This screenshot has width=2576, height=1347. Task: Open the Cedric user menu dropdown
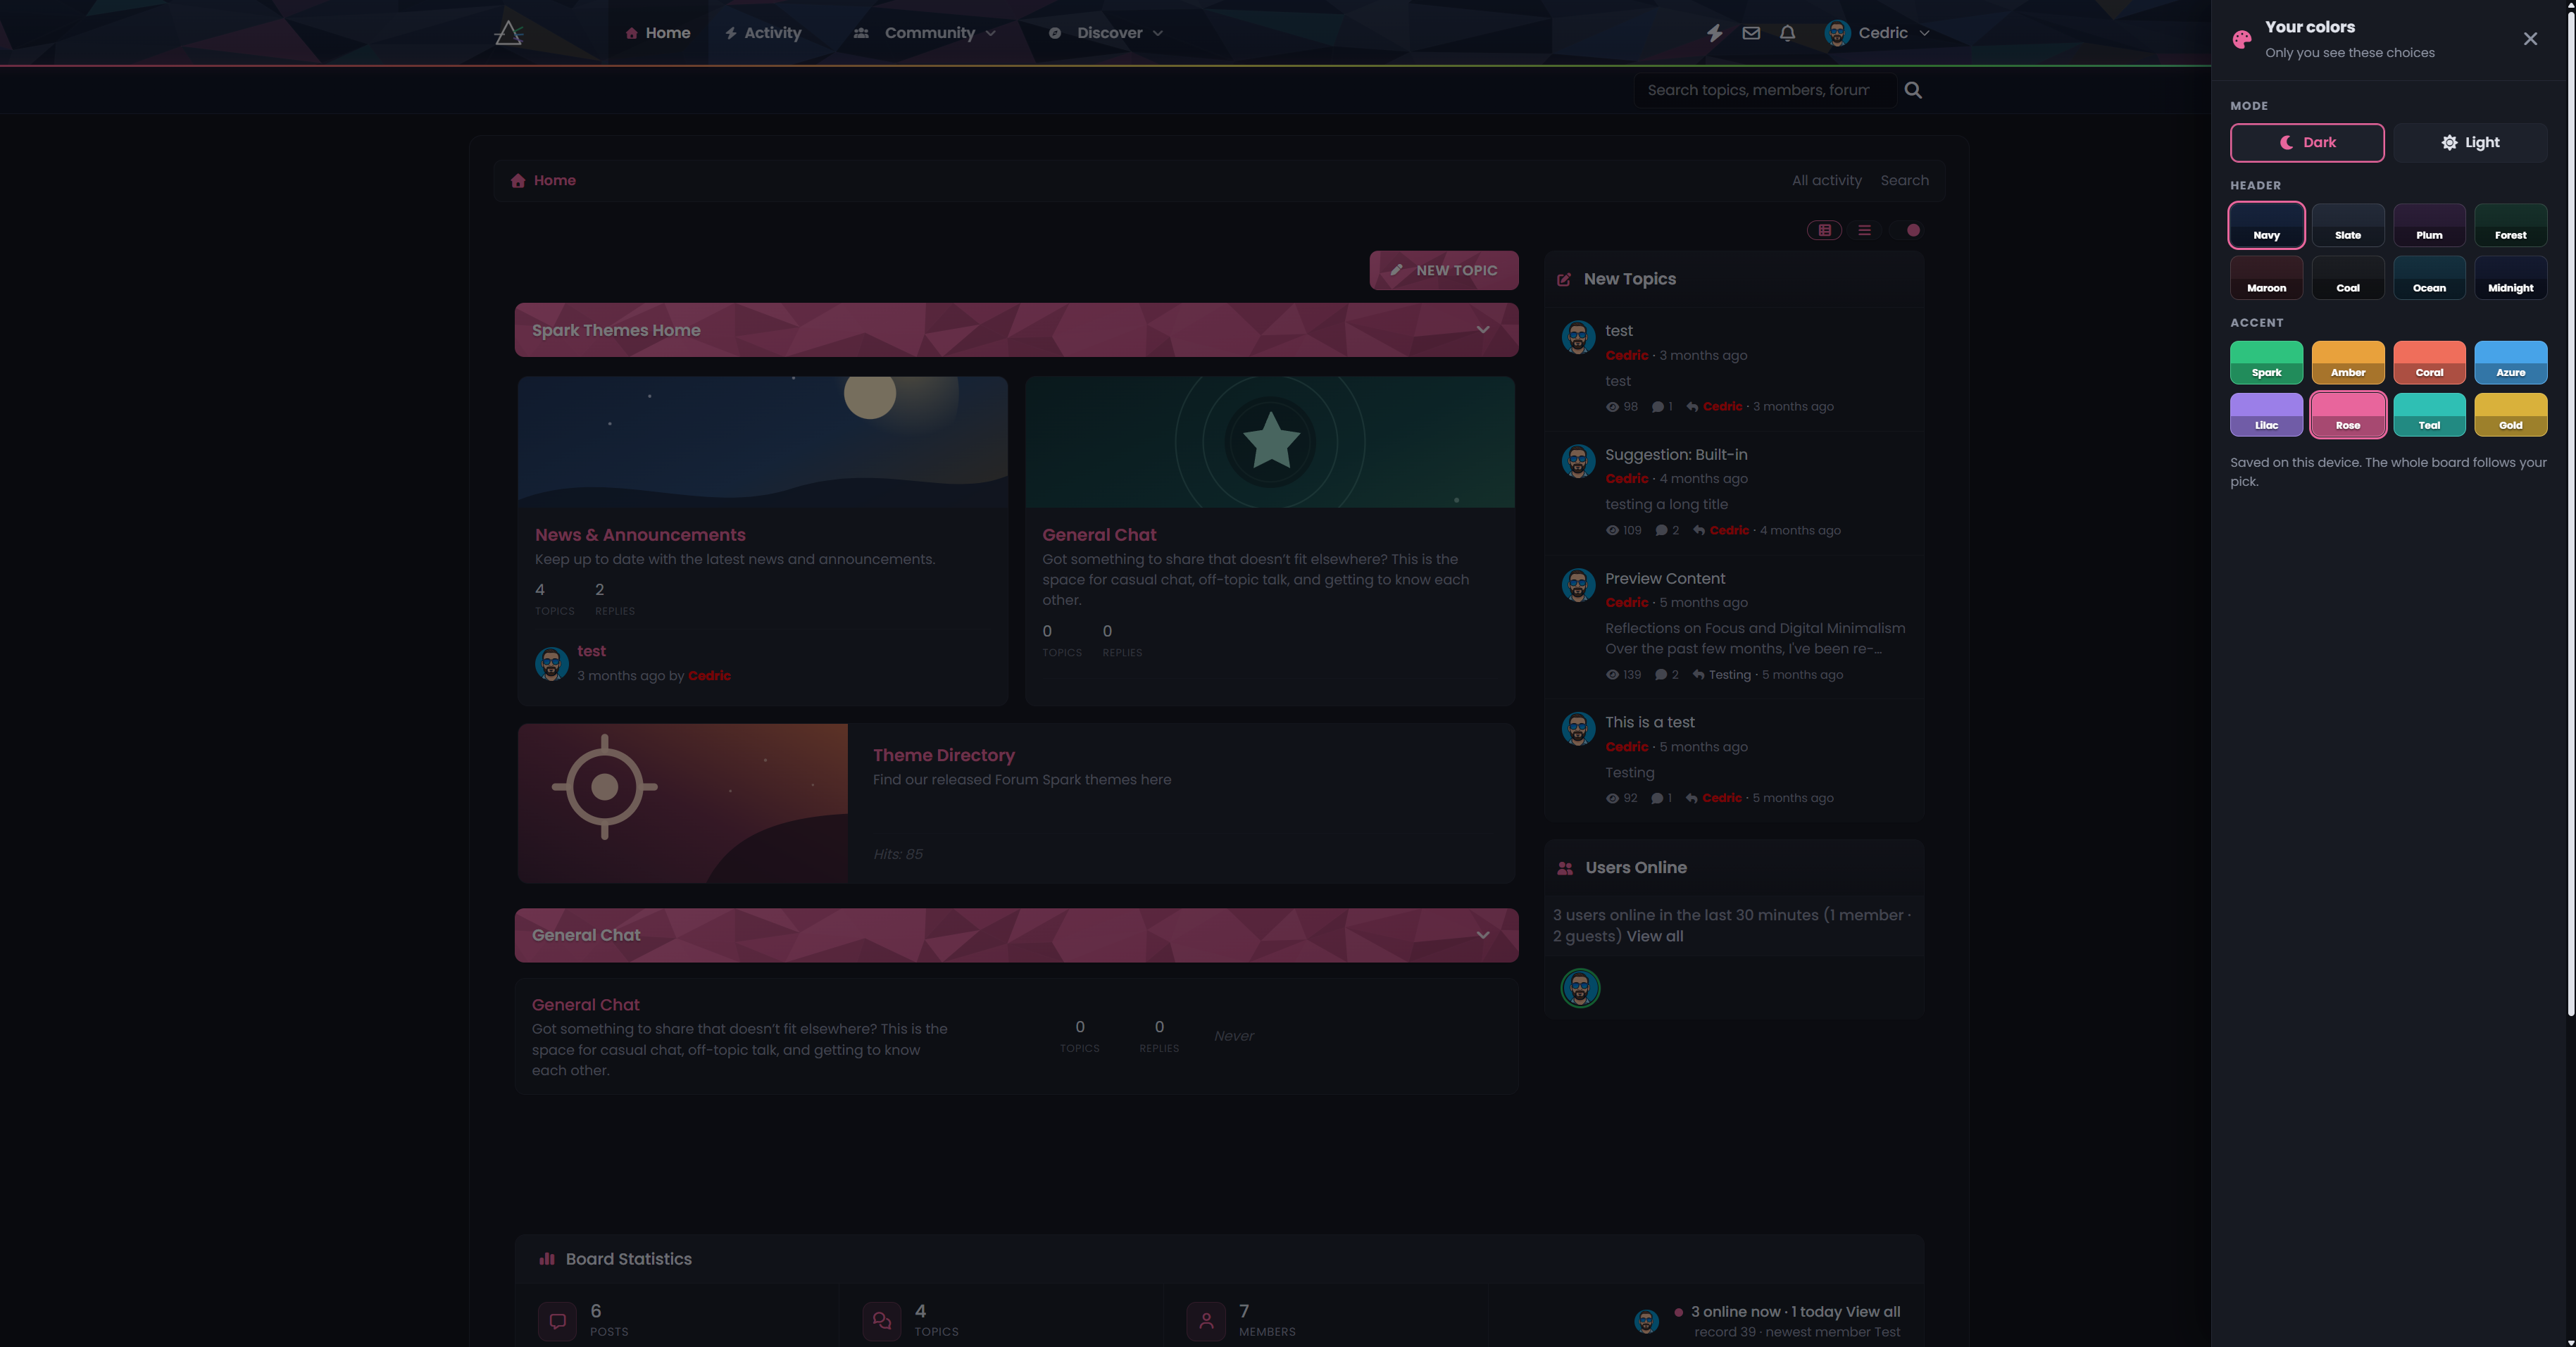(x=1877, y=33)
